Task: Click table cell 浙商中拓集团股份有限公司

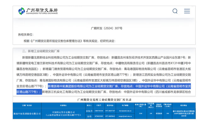Action: pos(27,114)
